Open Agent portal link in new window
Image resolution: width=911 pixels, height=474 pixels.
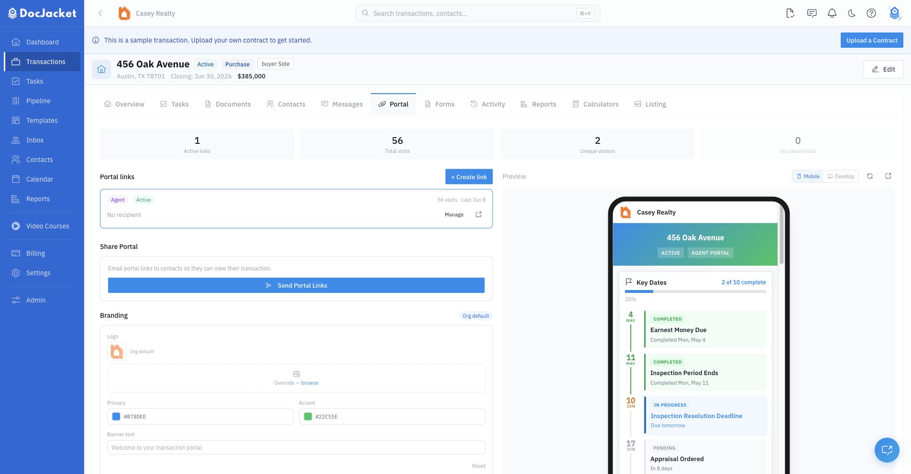[479, 215]
